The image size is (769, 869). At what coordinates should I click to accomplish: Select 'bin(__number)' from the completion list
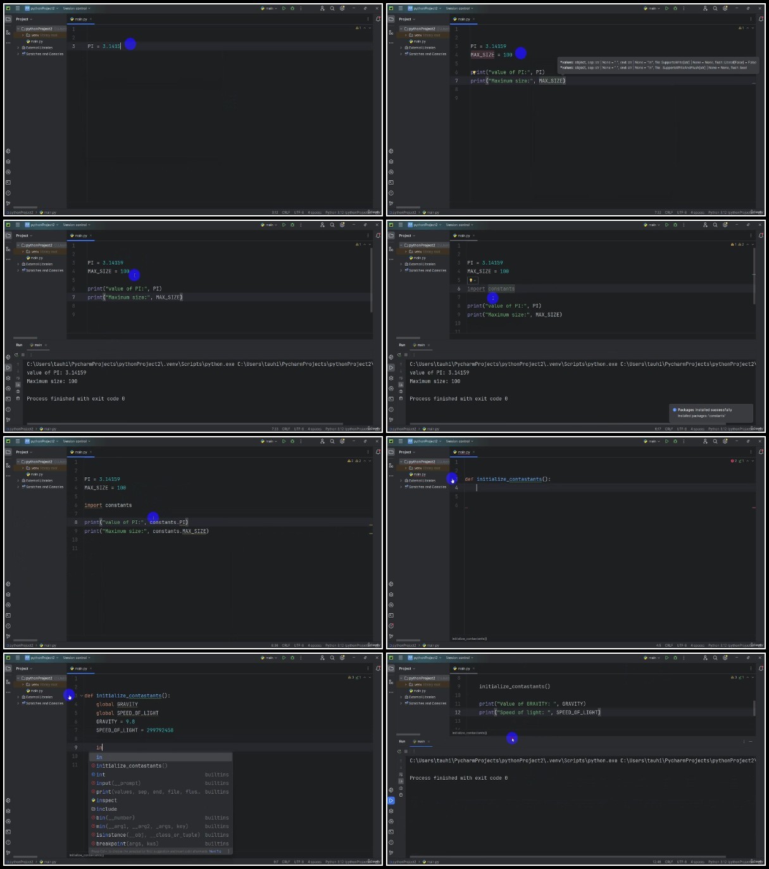tap(160, 818)
